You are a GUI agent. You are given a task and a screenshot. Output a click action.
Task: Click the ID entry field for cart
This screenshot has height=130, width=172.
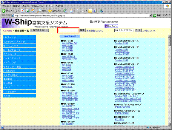[x=124, y=30]
